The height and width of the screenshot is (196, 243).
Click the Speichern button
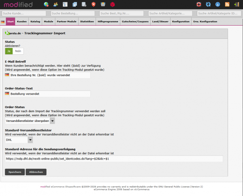[x=15, y=172]
